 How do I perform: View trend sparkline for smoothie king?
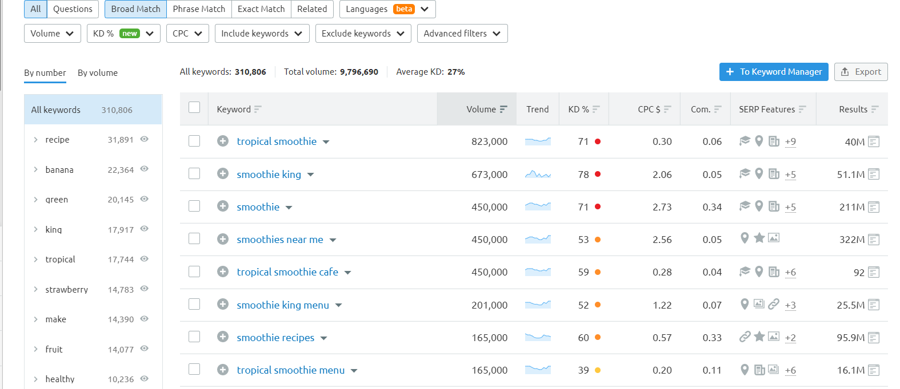coord(538,175)
